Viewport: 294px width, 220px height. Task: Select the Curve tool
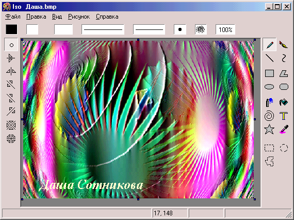point(284,58)
